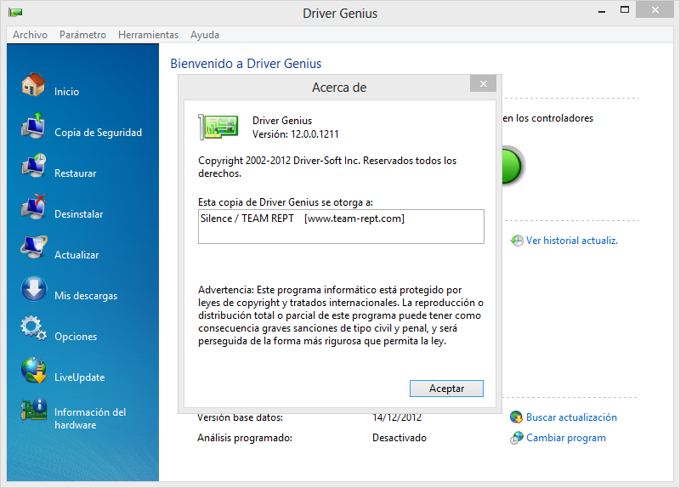This screenshot has height=488, width=680.
Task: Maximize the Driver Genius window
Action: tap(625, 9)
